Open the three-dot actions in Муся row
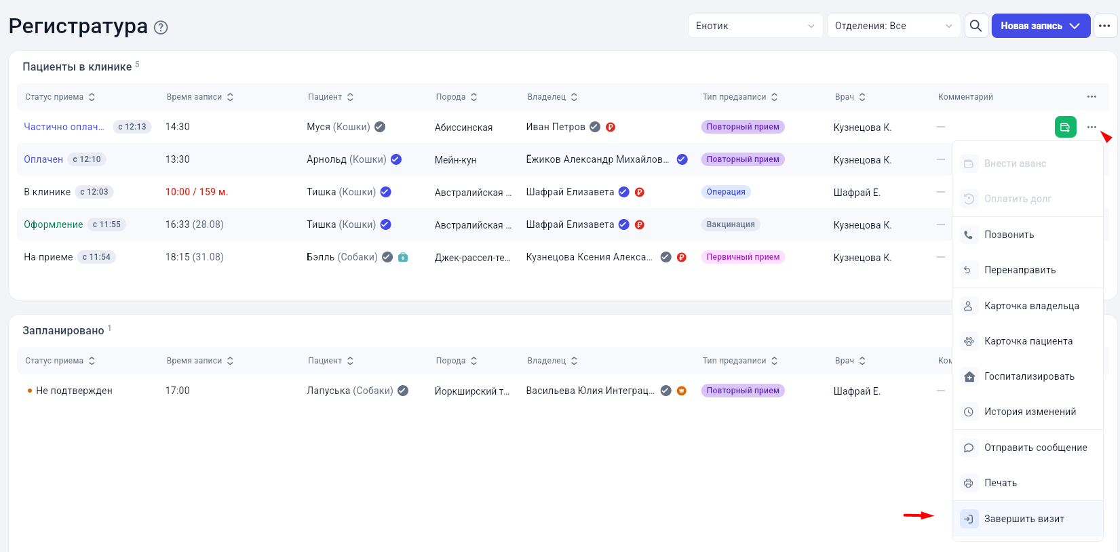This screenshot has height=552, width=1120. coord(1092,127)
